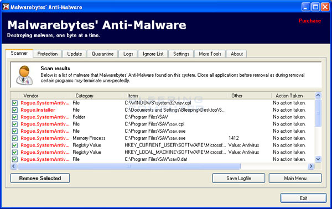Switch to the Scanner tab
Image resolution: width=332 pixels, height=209 pixels.
coord(19,53)
